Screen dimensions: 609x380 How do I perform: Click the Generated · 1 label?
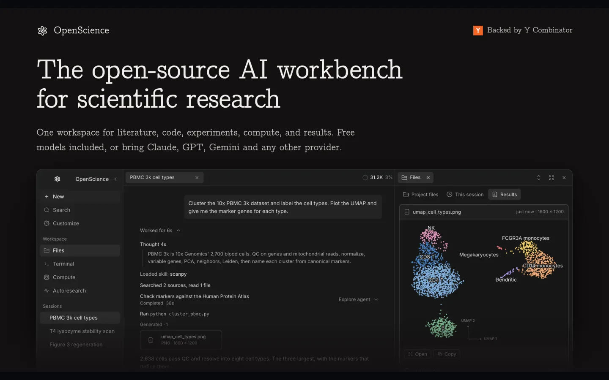154,325
